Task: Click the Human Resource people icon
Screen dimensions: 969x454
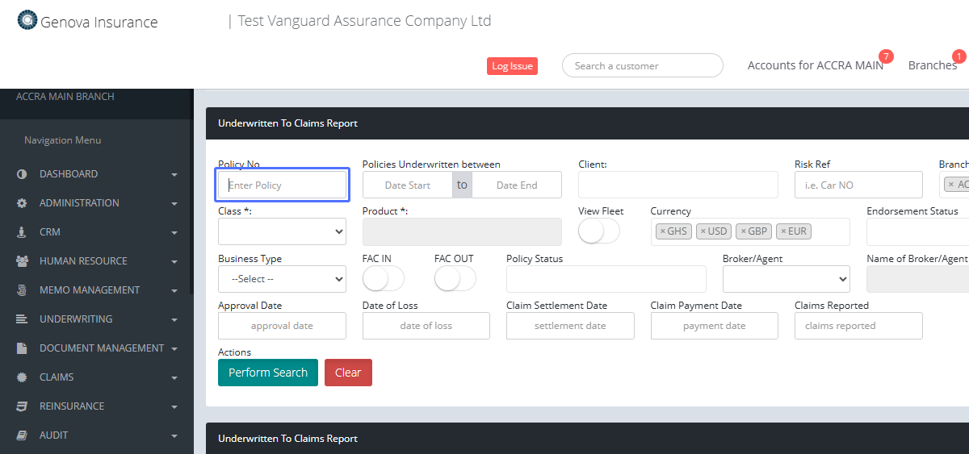Action: point(22,261)
